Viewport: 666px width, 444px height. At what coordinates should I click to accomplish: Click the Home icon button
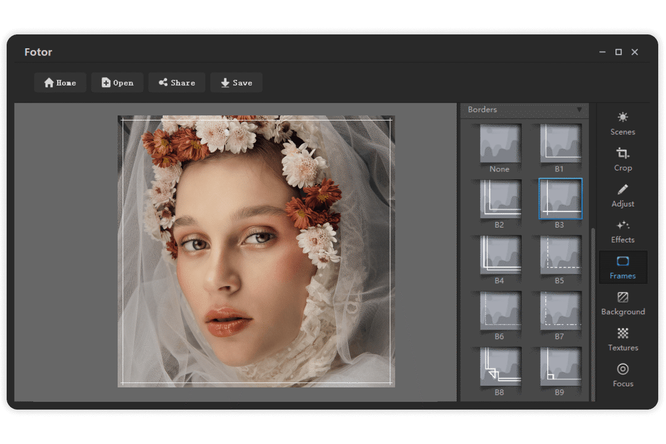pos(60,82)
